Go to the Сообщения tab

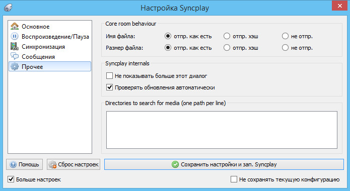coord(50,56)
